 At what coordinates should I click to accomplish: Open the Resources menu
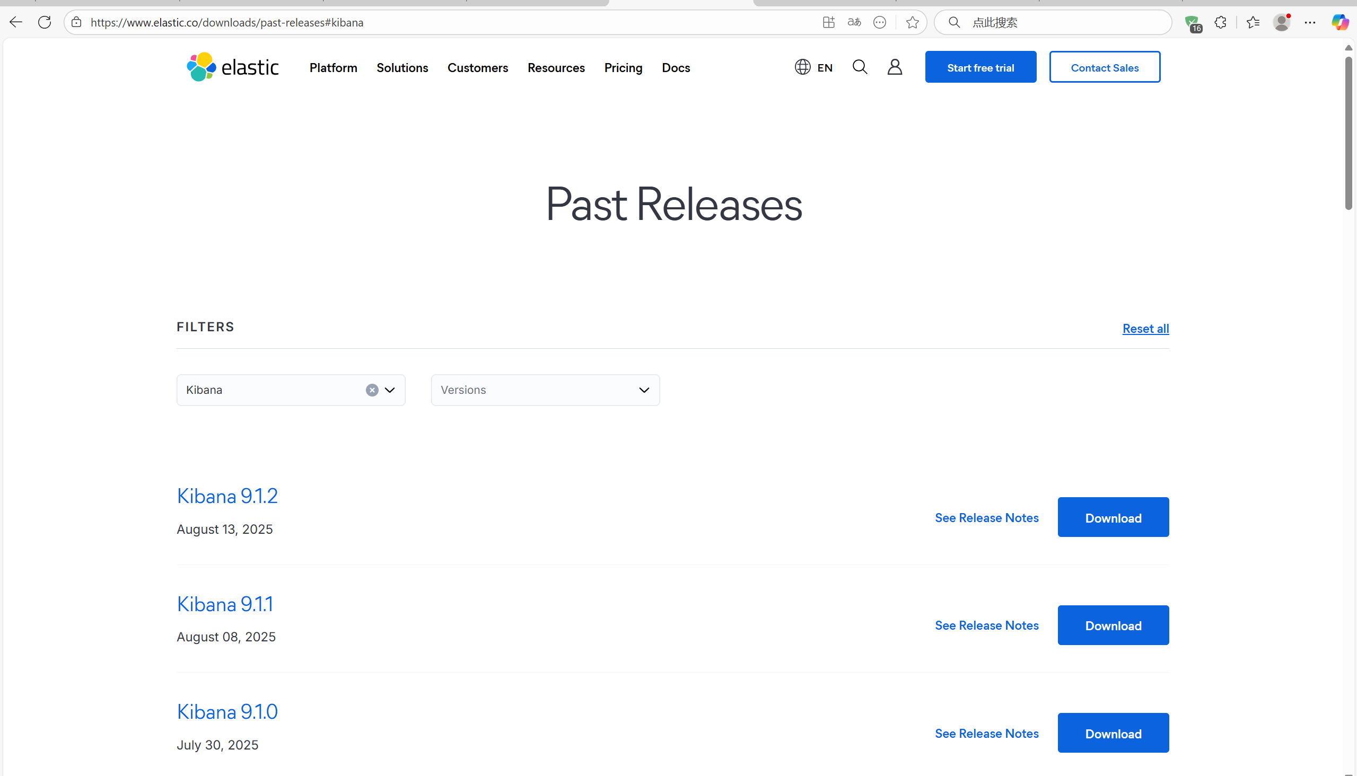click(x=556, y=68)
